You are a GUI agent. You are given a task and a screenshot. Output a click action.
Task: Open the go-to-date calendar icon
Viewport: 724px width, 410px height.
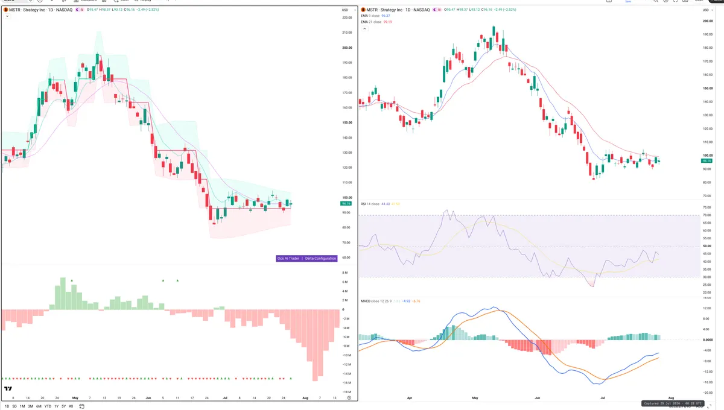[80, 406]
